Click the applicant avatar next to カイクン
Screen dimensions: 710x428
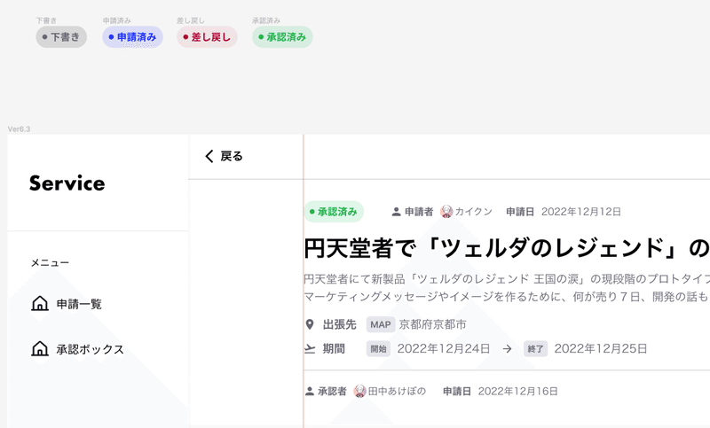(x=446, y=211)
